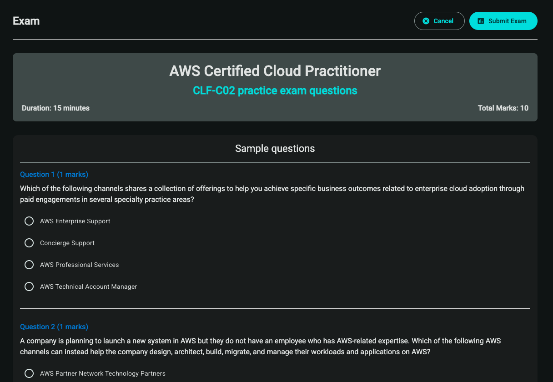Select the AWS Enterprise Support radio button
Screen dimensions: 553x382
29,221
